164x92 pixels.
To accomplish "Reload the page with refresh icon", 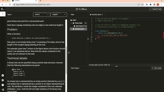I will (10, 5).
